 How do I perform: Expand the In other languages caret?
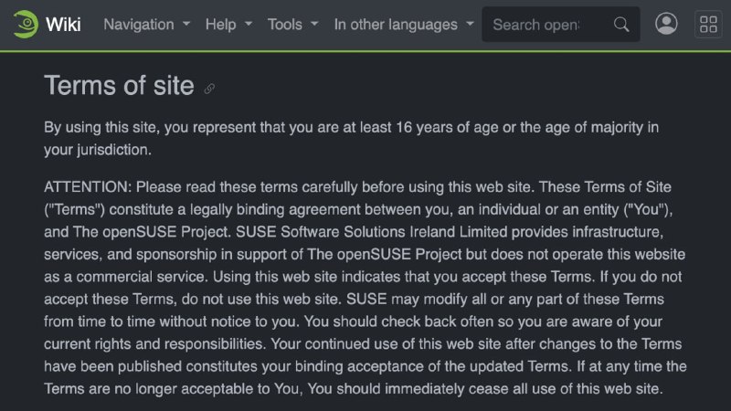[470, 24]
